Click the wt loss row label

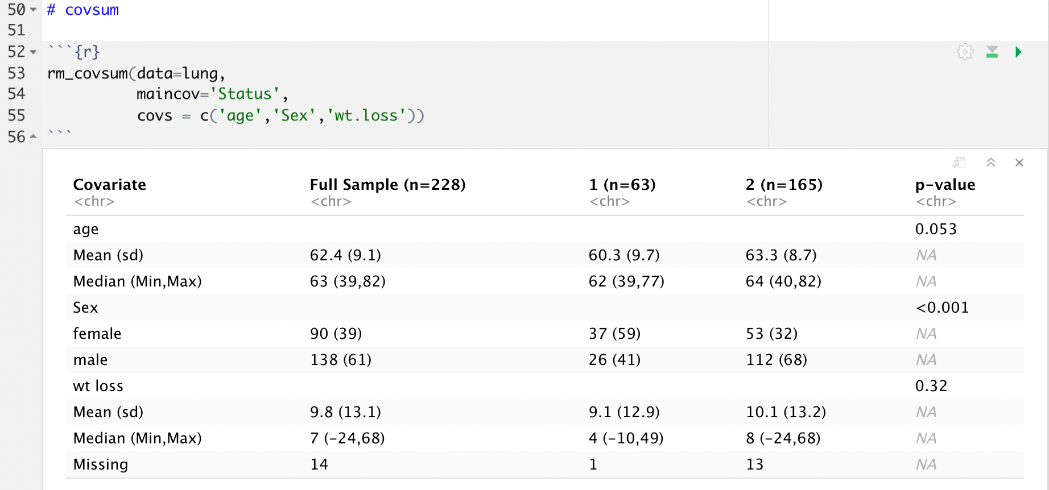[x=98, y=386]
